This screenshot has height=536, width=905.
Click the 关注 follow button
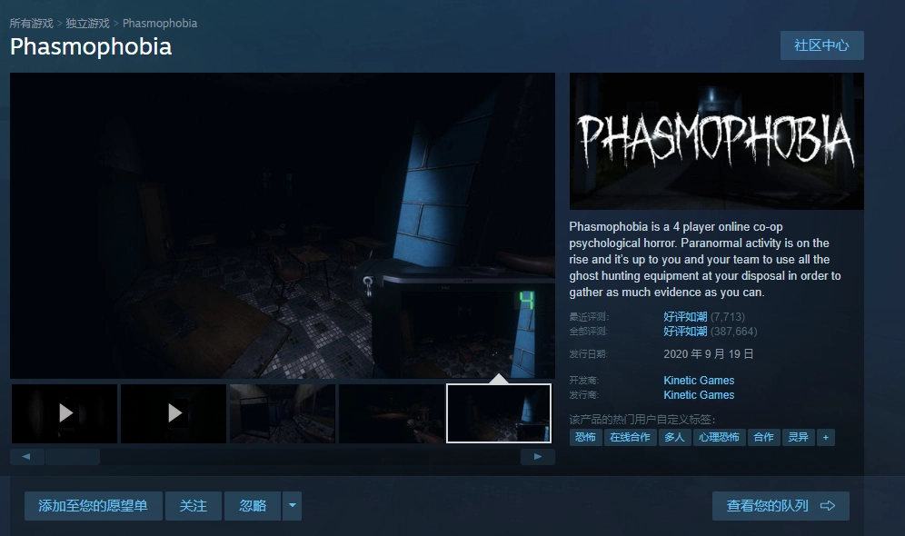pyautogui.click(x=194, y=506)
